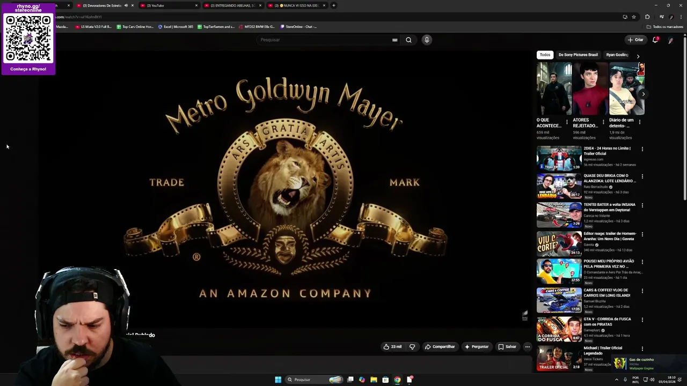
Task: Open options for POUSEI MEU PRÓPRIO AVIÃO video
Action: (x=642, y=262)
